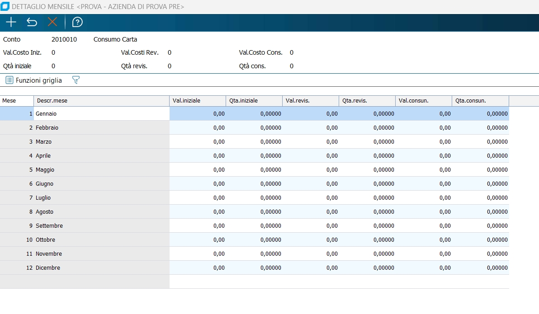Click the application logo in title bar
The width and height of the screenshot is (539, 314).
coord(5,7)
